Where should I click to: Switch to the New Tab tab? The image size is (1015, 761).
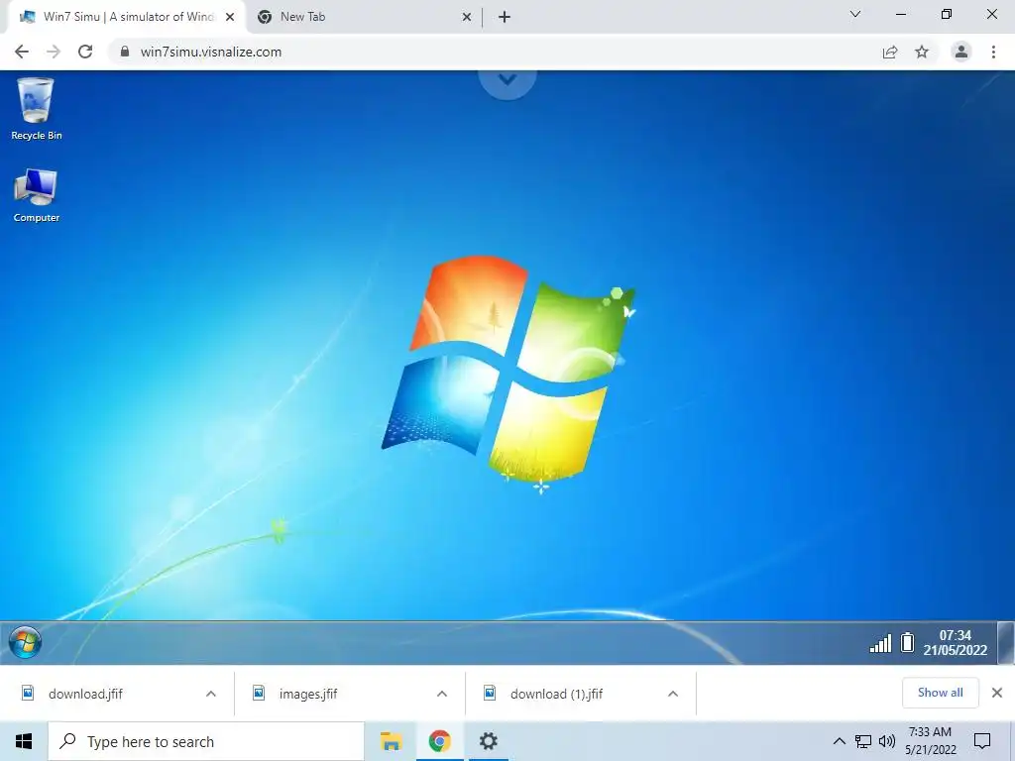coord(363,17)
